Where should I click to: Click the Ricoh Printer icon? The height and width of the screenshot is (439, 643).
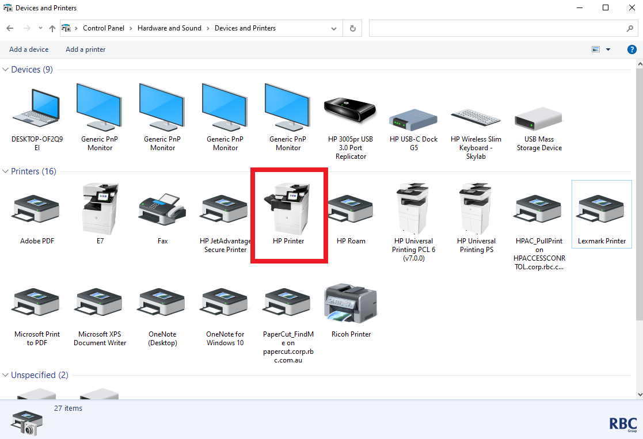(351, 304)
